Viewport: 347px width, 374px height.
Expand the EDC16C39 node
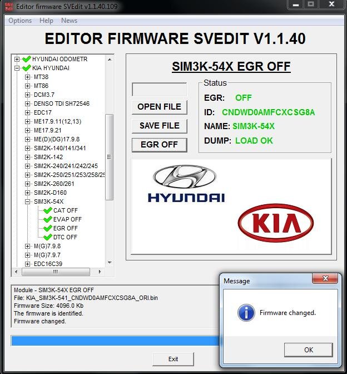pos(27,264)
